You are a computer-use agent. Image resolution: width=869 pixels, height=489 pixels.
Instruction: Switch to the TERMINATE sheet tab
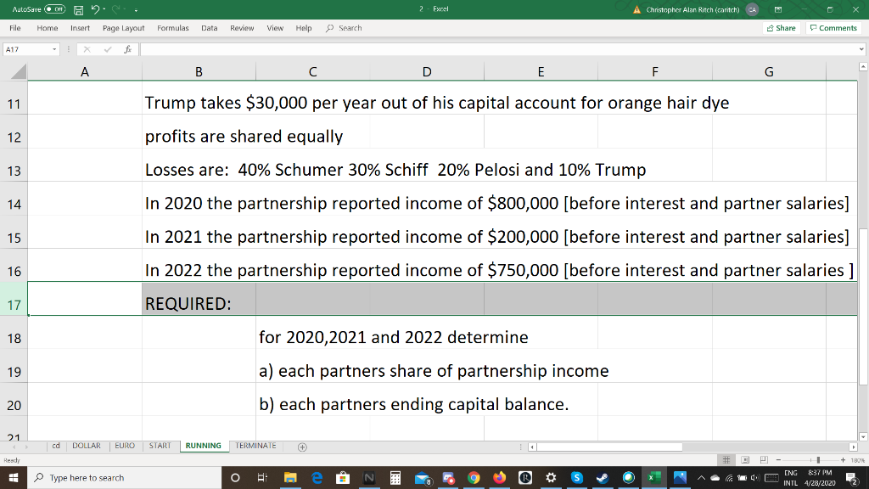tap(255, 446)
